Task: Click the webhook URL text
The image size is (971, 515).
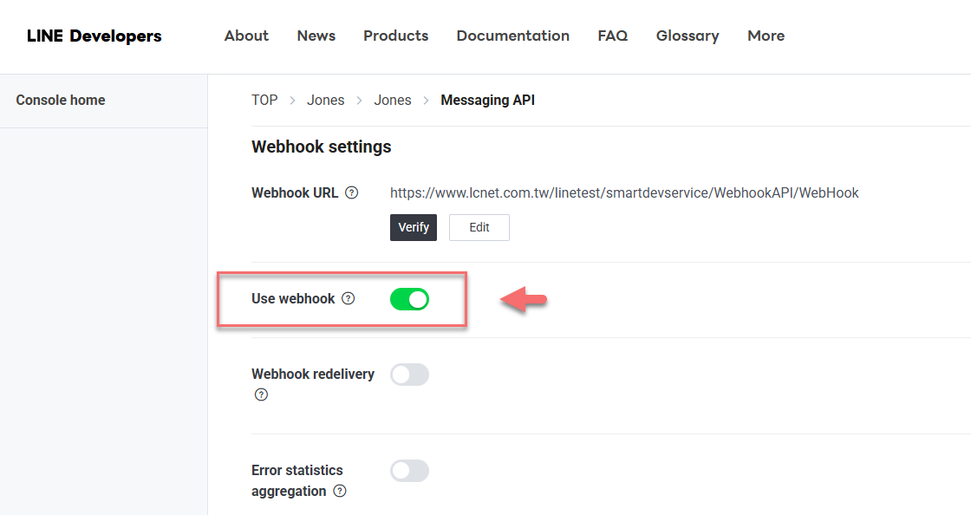Action: [x=623, y=193]
